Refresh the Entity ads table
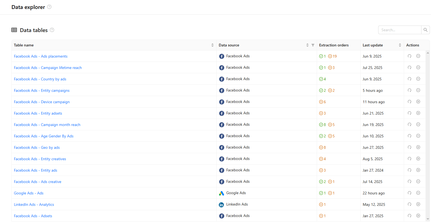 point(410,170)
